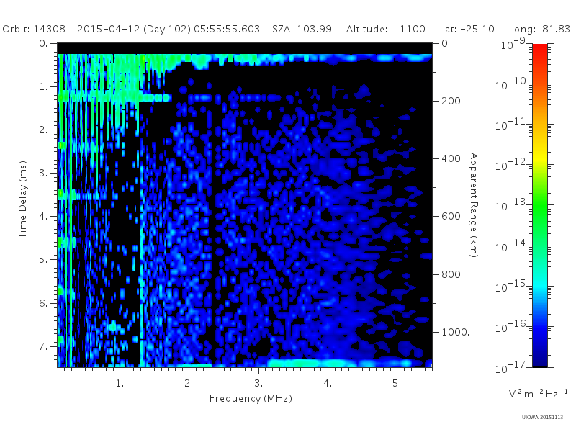The height and width of the screenshot is (432, 576).
Task: Click the Apparent Range (km) axis label
Action: point(474,205)
